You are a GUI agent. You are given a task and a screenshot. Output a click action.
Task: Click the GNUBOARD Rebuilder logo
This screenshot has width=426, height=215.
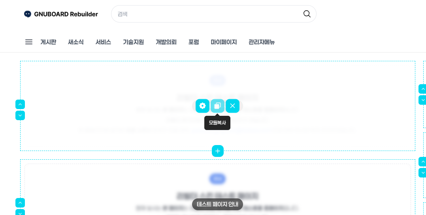point(61,14)
